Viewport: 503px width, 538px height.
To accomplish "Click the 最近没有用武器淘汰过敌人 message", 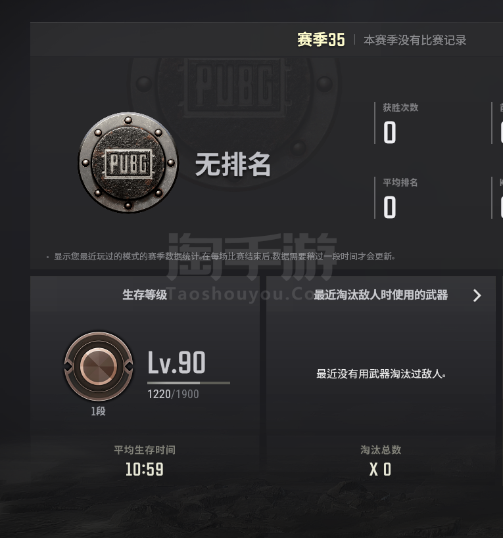I will pos(381,374).
